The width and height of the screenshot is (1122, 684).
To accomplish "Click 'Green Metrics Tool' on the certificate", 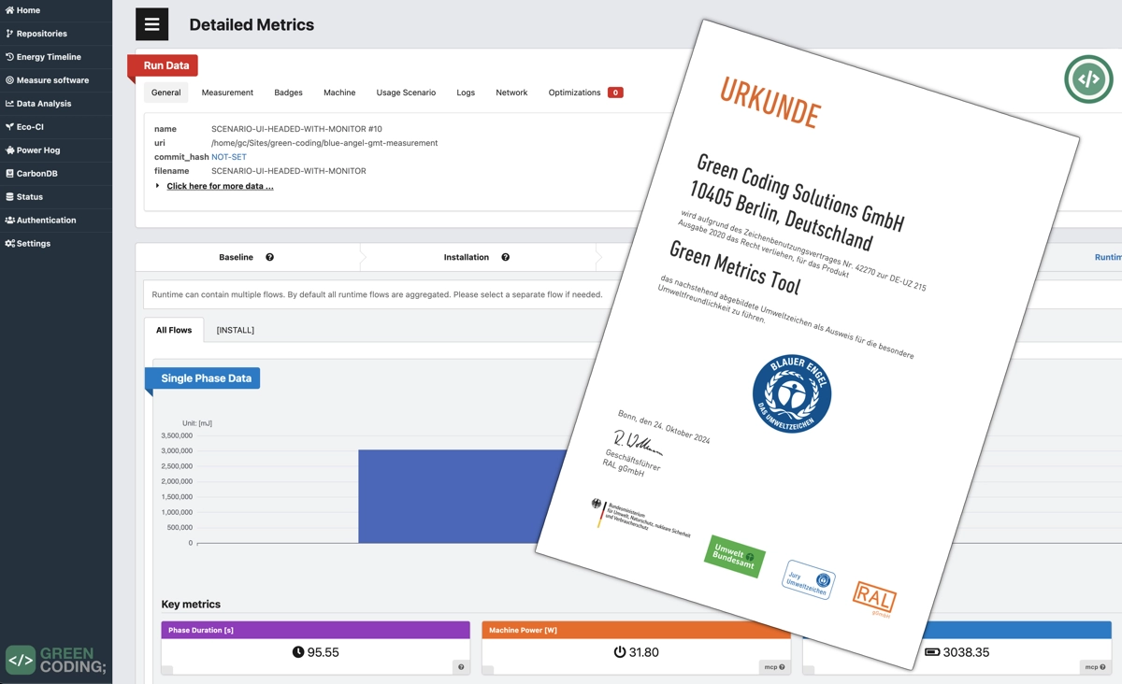I will [734, 267].
